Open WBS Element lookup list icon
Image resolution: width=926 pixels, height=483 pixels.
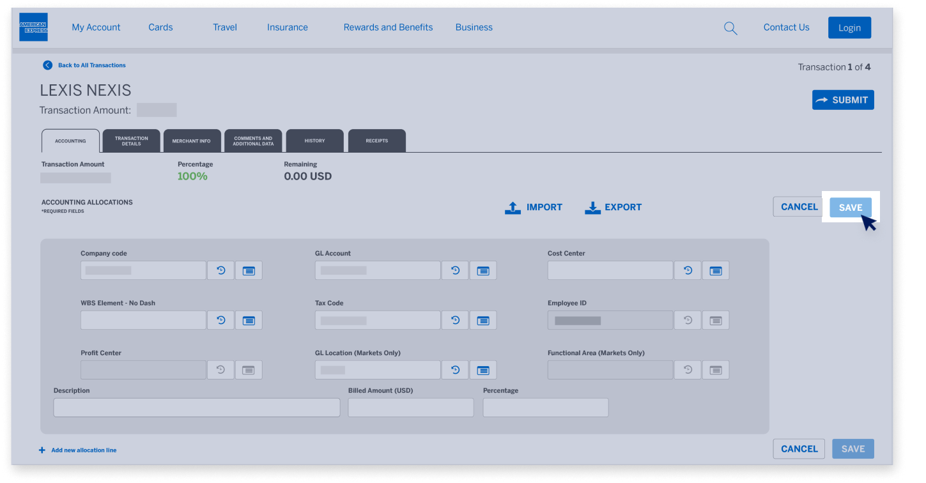pos(249,320)
